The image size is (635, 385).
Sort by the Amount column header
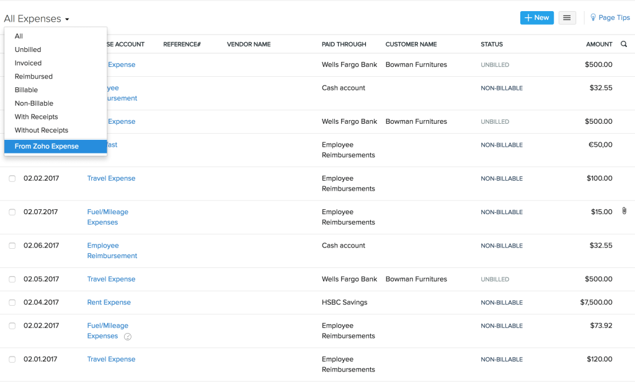point(599,45)
